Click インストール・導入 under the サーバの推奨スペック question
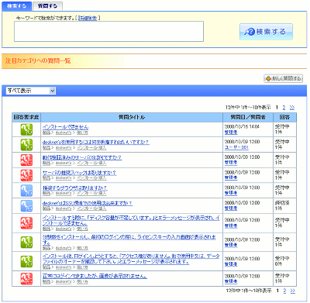Viewport: 310px width, 303px height. point(91,178)
